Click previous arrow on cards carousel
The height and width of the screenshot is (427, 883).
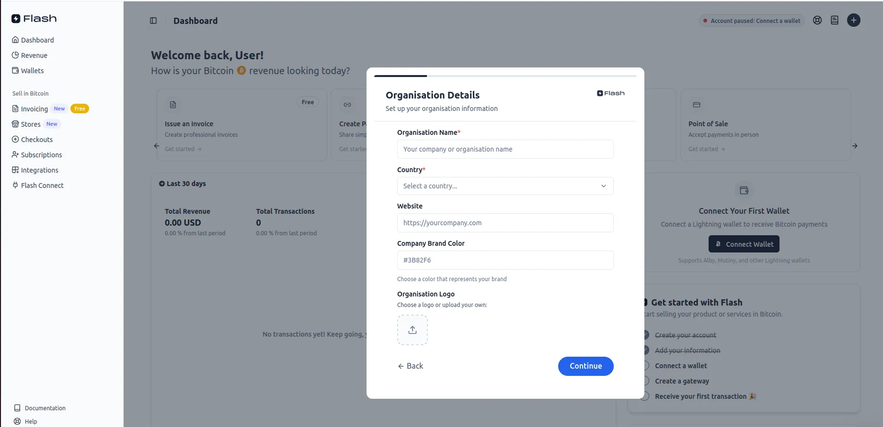[157, 146]
